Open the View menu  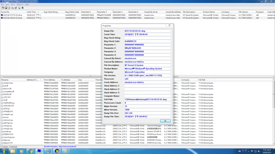coord(13,4)
